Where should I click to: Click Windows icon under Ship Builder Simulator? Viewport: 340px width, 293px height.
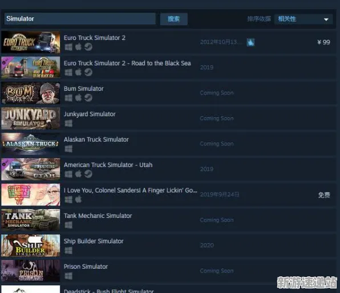click(68, 251)
